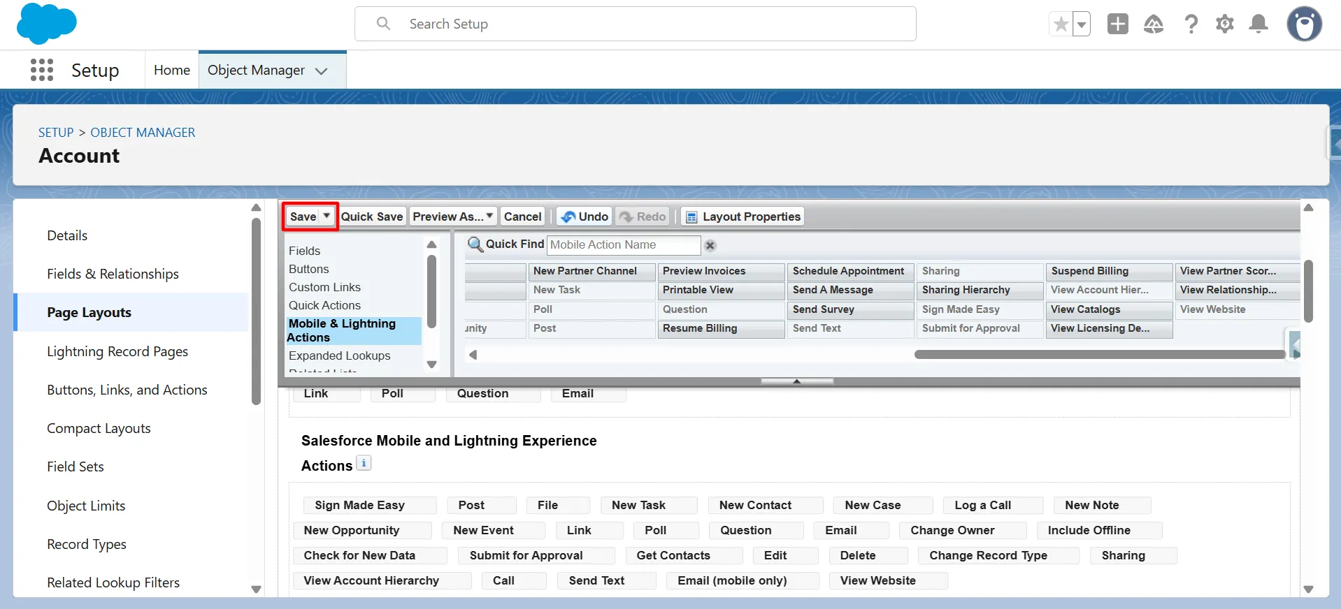1341x609 pixels.
Task: Open Record Types in the sidebar
Action: point(87,544)
